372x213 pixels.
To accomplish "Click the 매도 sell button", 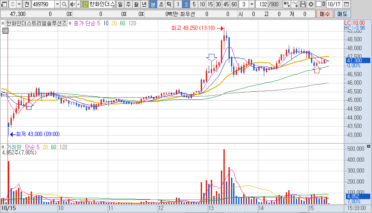I will (x=343, y=14).
